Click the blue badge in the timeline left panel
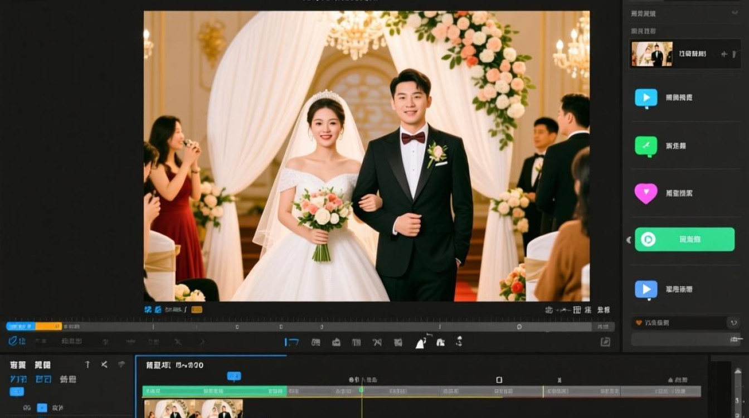Screen dimensions: 749x418 click(17, 392)
